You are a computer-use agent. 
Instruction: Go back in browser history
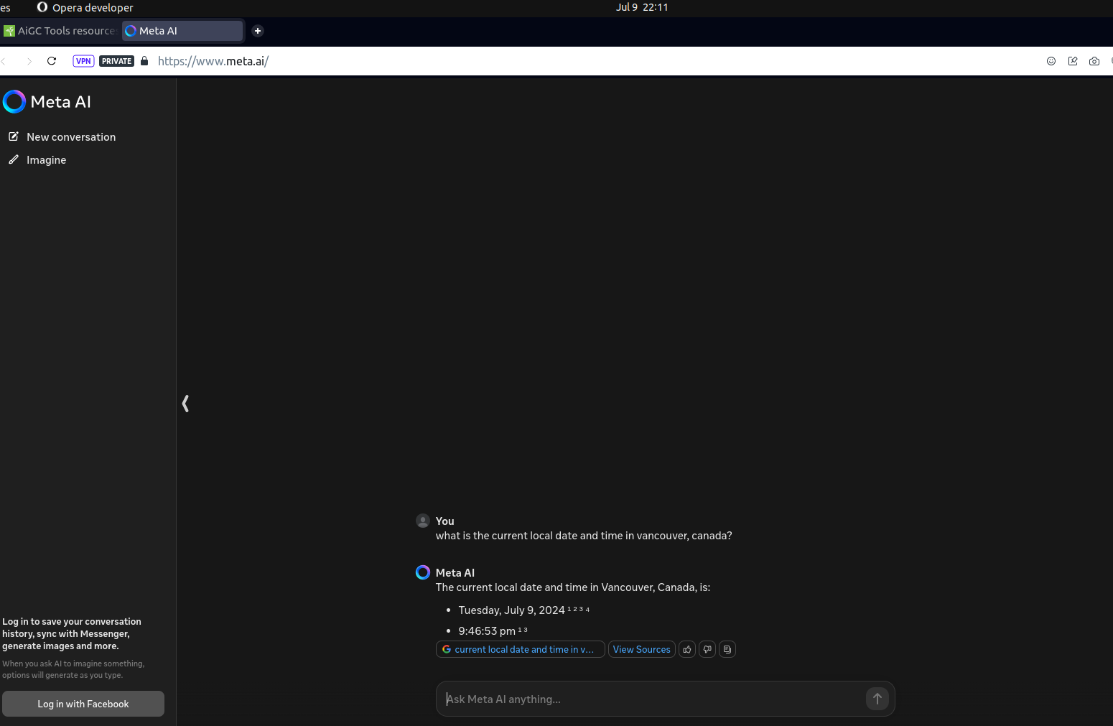(x=4, y=61)
